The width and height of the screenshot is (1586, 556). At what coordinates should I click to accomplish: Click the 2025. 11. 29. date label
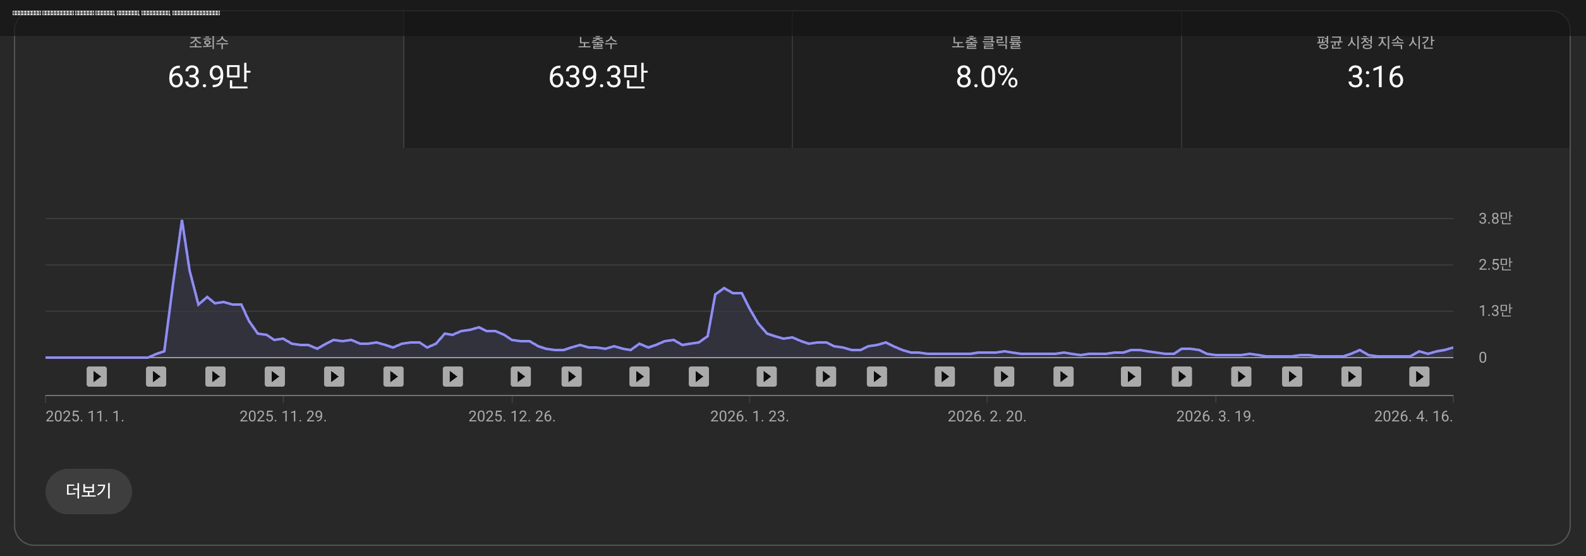coord(283,416)
